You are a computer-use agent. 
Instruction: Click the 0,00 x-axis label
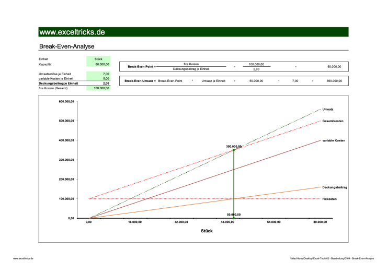click(x=88, y=222)
